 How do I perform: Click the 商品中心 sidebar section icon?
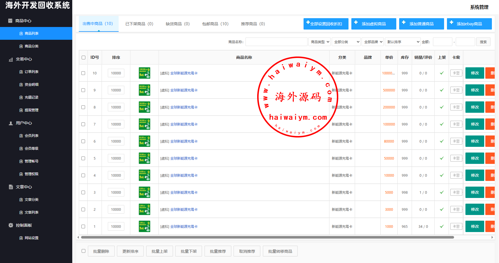pos(10,21)
